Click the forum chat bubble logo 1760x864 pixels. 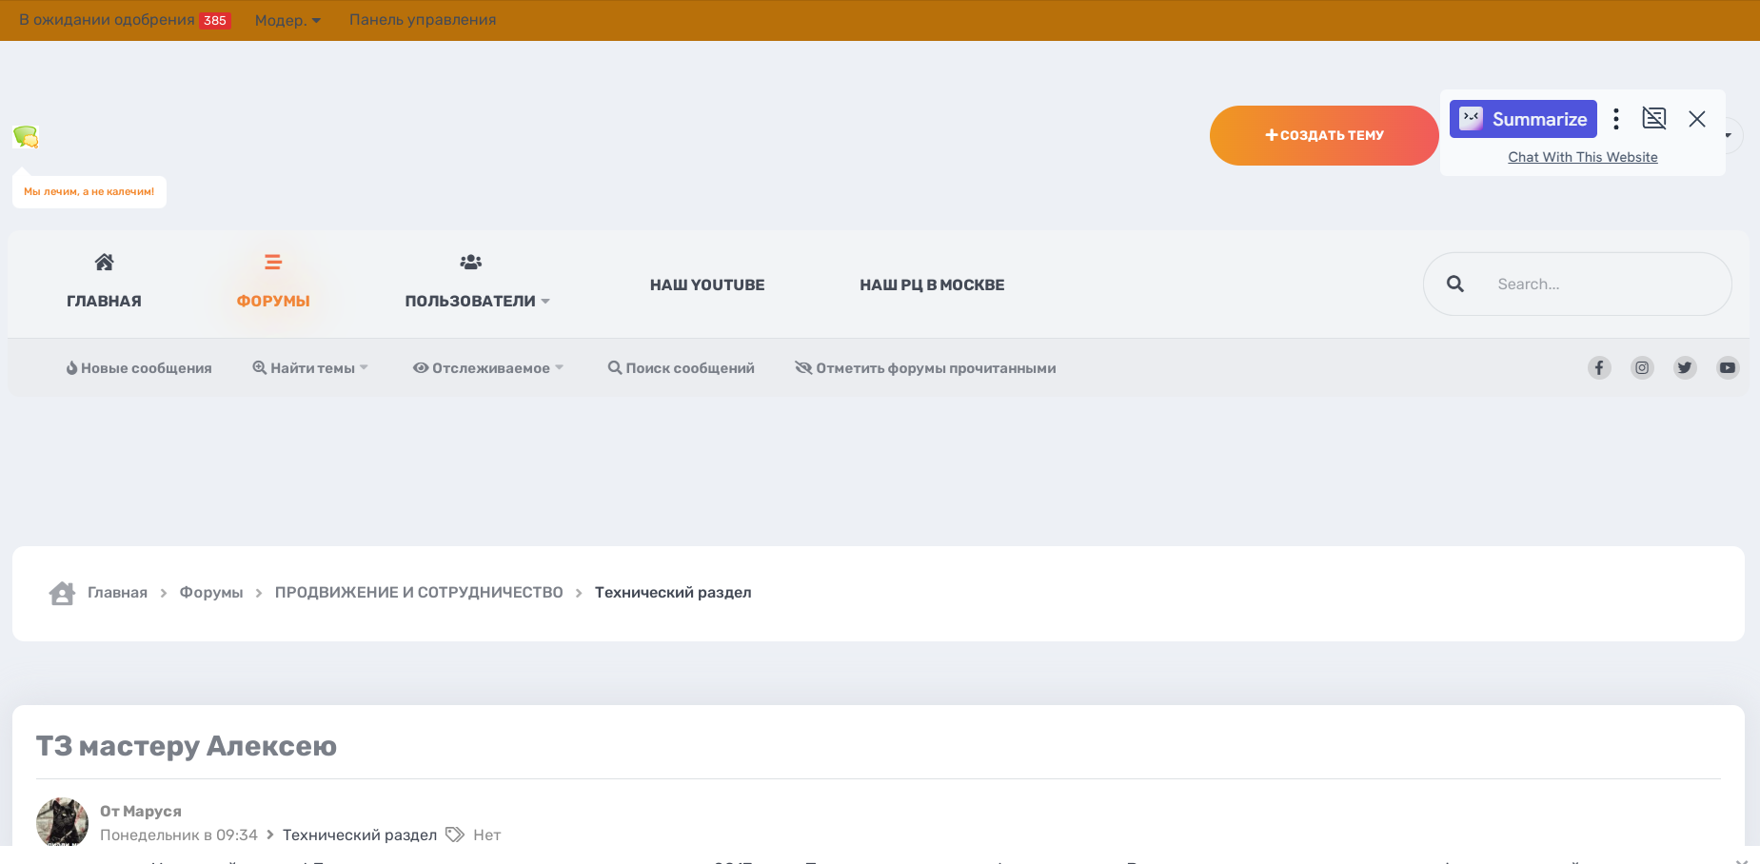[x=26, y=137]
